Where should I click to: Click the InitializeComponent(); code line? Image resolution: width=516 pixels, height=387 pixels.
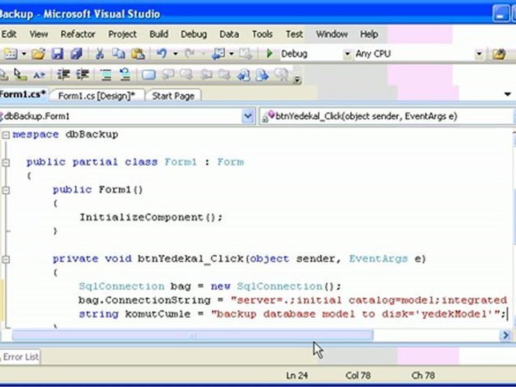(151, 218)
